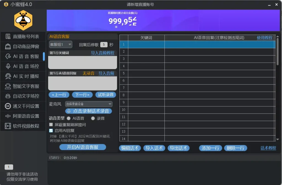
Task: Select AI语音 voice type radio
Action: [x=69, y=118]
